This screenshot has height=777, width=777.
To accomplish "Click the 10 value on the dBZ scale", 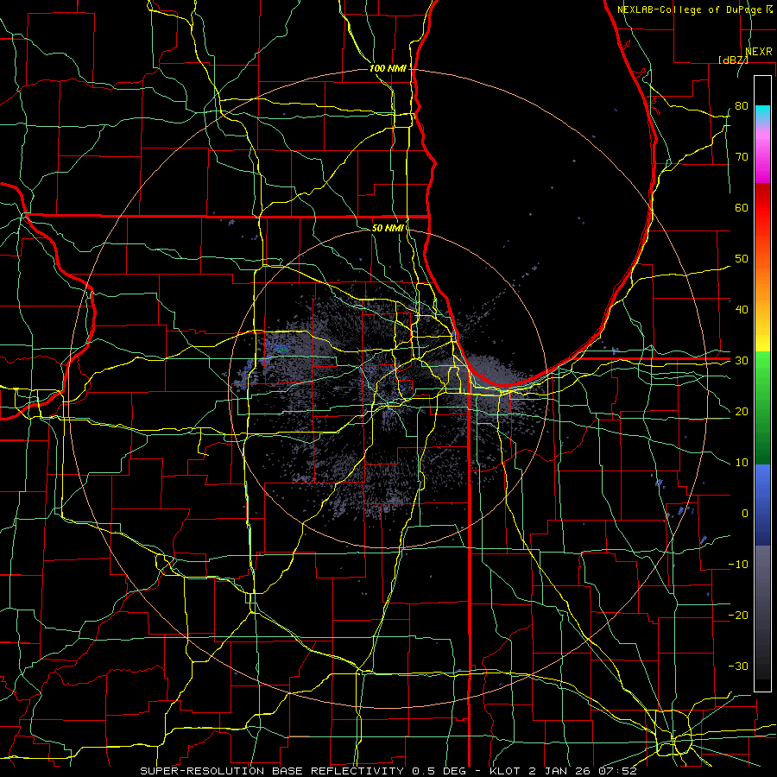I will [742, 463].
